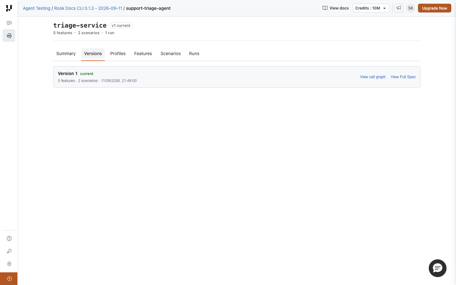The width and height of the screenshot is (456, 285).
Task: Select the Agent Testing sidebar icon
Action: pyautogui.click(x=9, y=35)
